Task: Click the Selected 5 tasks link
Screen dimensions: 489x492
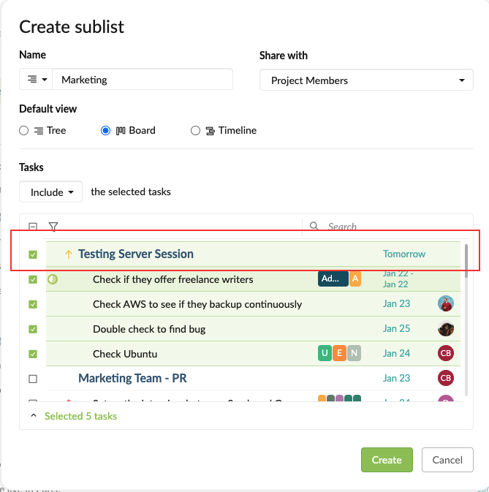Action: coord(80,416)
